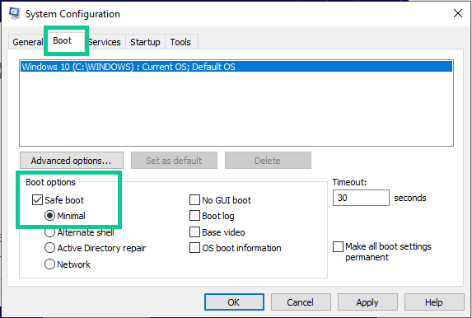Open the Tools tab
Screen dimensions: 472x318
(180, 42)
